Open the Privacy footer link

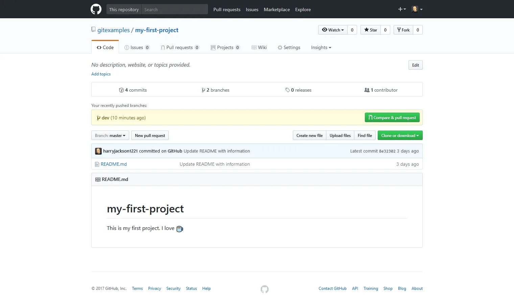155,288
